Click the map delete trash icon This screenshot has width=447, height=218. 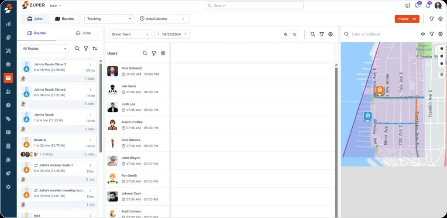[x=441, y=75]
